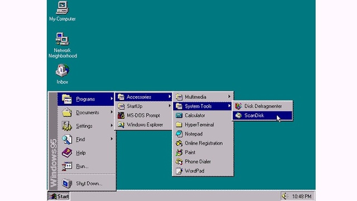Image resolution: width=357 pixels, height=201 pixels.
Task: Click the Accessories folder icon
Action: [x=121, y=97]
